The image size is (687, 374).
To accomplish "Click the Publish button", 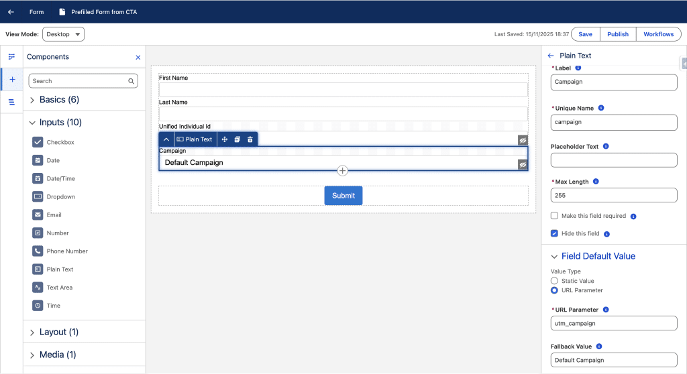I will [x=617, y=34].
